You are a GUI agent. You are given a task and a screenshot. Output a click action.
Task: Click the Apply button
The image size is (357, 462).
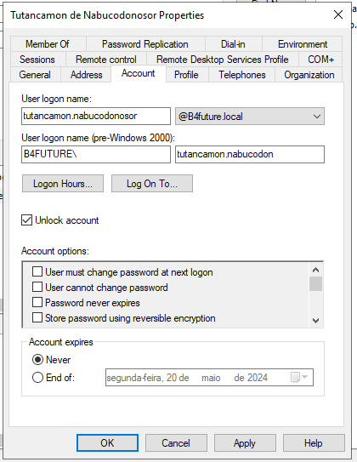click(245, 442)
